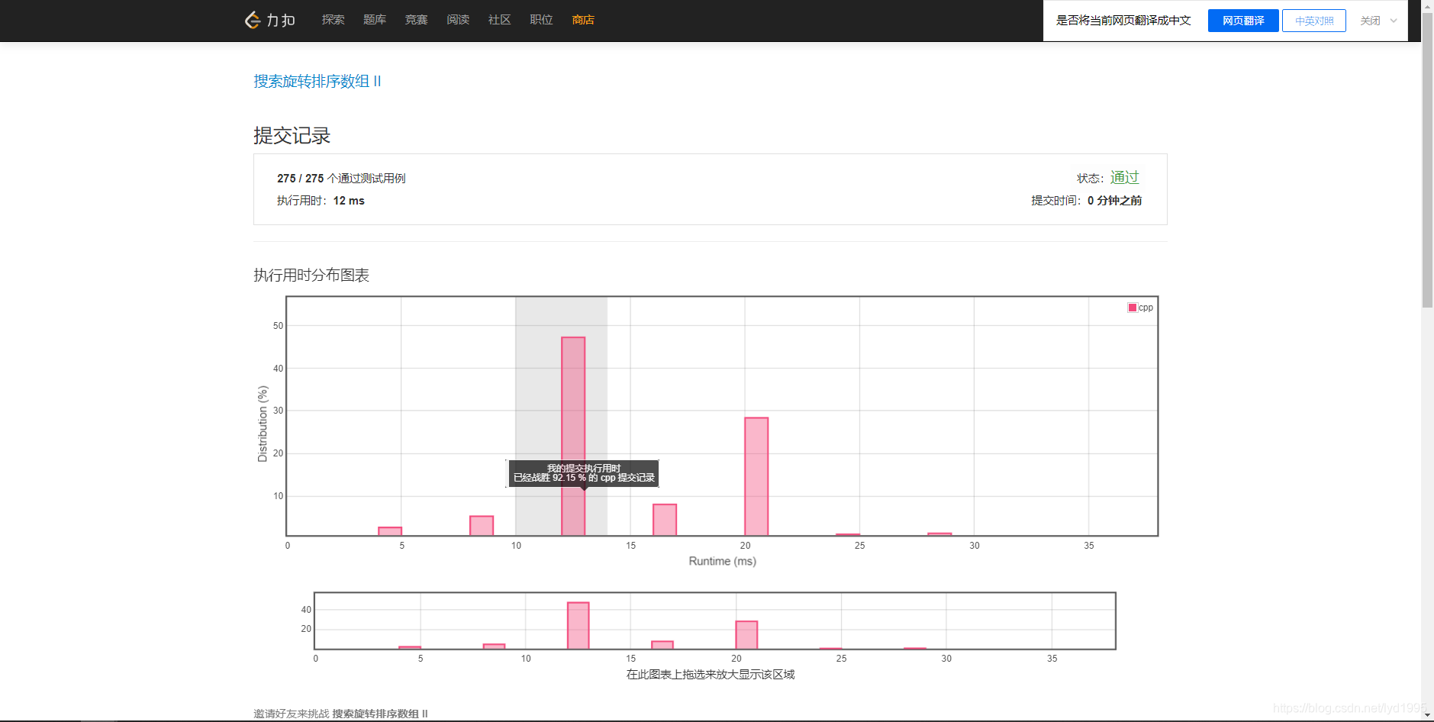Image resolution: width=1434 pixels, height=722 pixels.
Task: Click the 网页翻译 translate button
Action: coord(1243,21)
